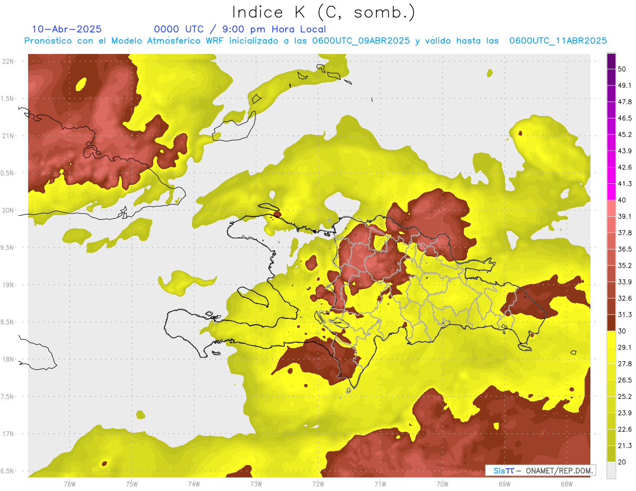Click the legend value '23.9'
Viewport: 636px width, 491px height.
(625, 413)
